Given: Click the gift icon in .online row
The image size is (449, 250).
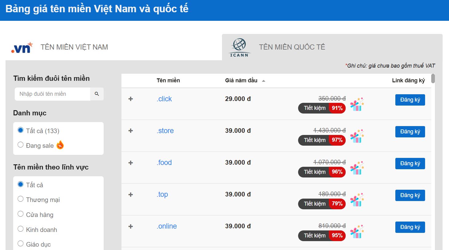Looking at the screenshot, I should pos(357,232).
